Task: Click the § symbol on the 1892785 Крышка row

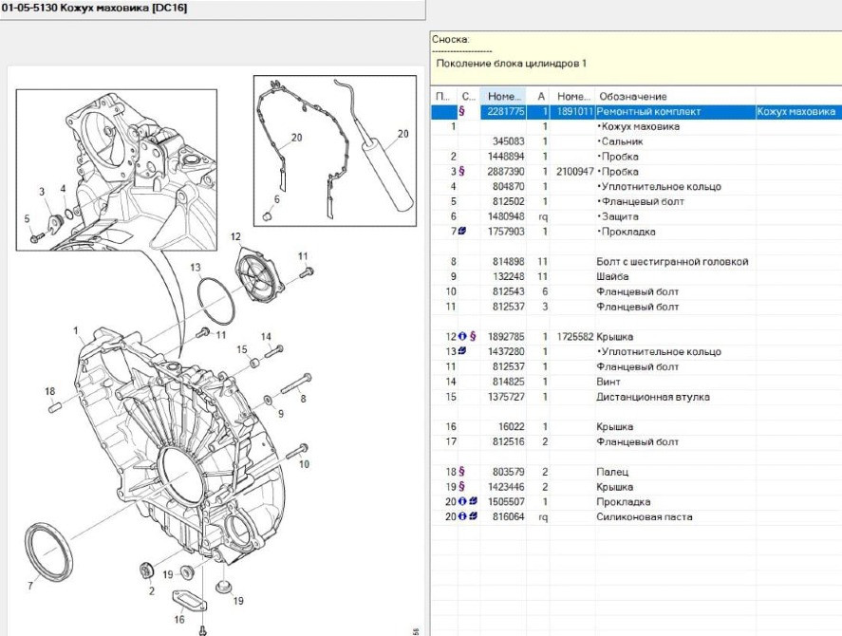Action: coord(472,337)
